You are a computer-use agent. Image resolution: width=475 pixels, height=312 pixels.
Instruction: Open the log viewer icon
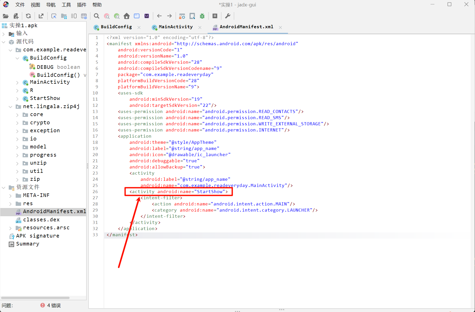click(x=215, y=16)
